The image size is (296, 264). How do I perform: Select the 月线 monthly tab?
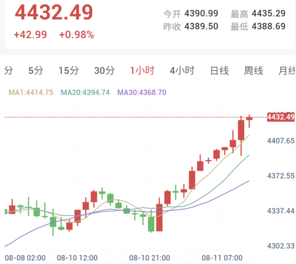286,71
